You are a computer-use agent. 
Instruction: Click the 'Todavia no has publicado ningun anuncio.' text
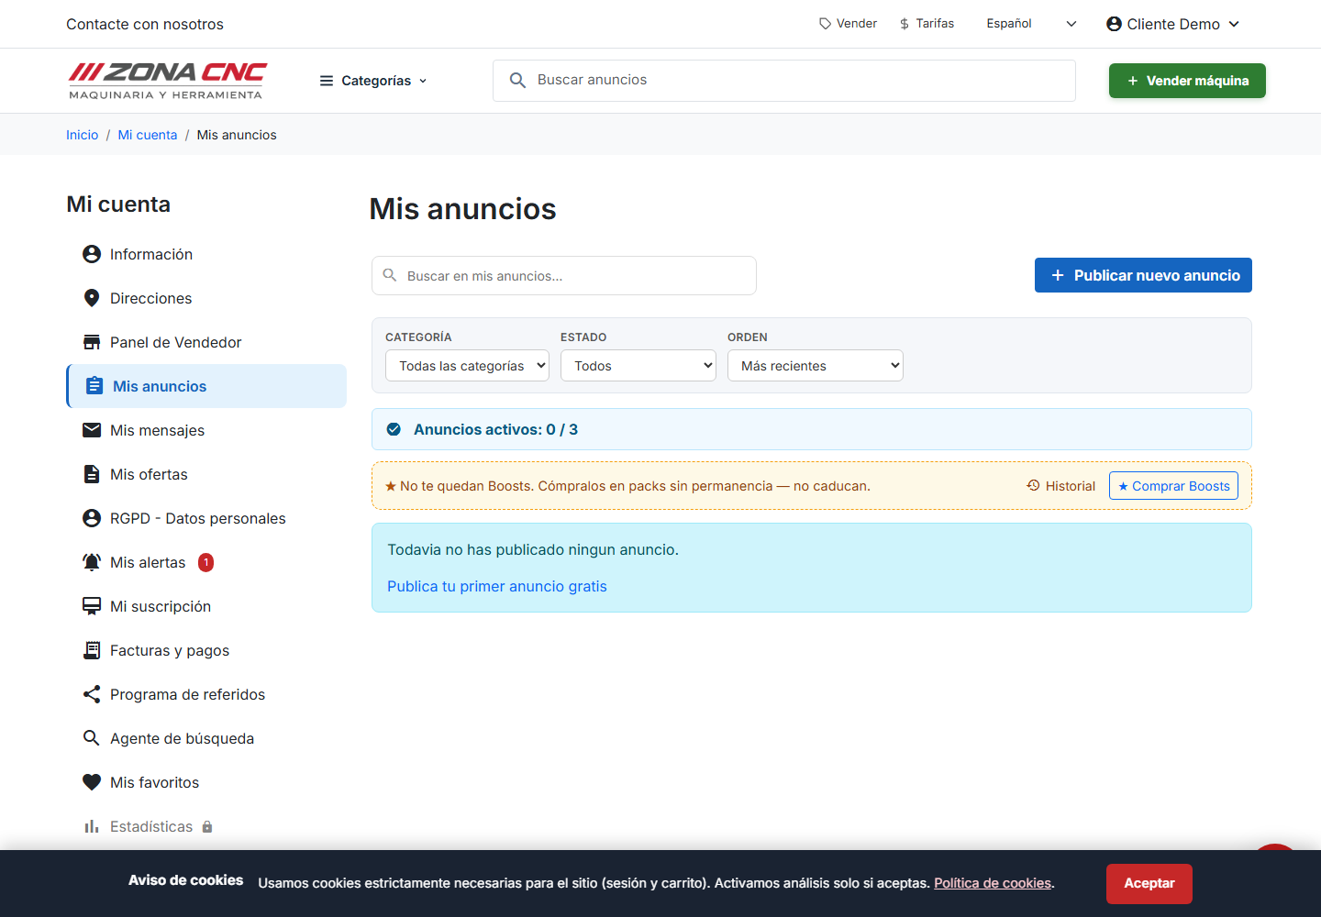coord(533,549)
